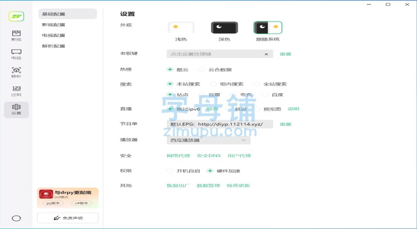This screenshot has width=417, height=229.
Task: Open the 解析 (Parse) sidebar icon
Action: [x=16, y=72]
